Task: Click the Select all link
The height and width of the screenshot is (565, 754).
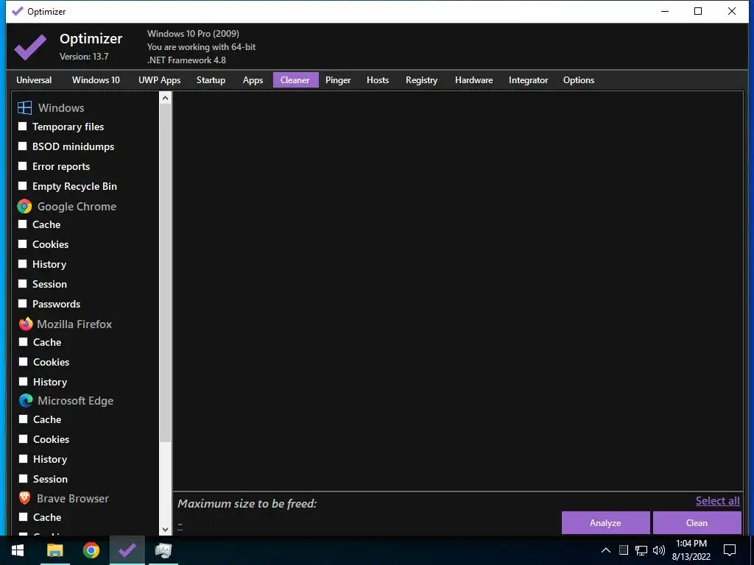Action: (717, 500)
